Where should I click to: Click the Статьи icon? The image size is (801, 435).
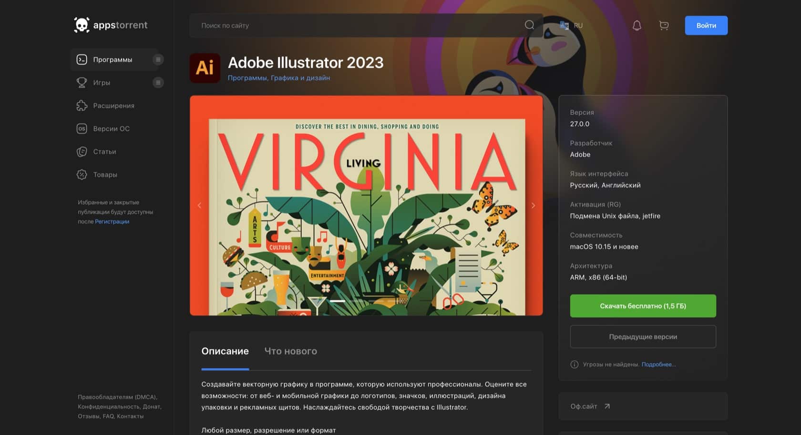click(x=82, y=151)
